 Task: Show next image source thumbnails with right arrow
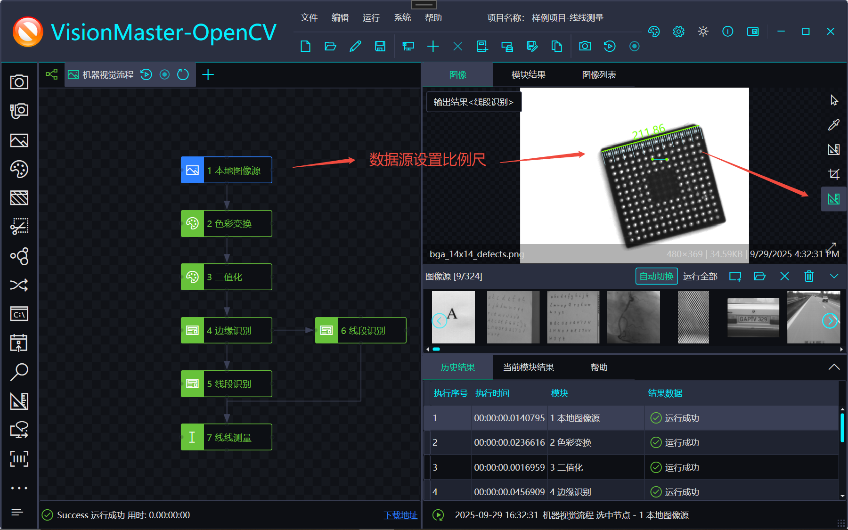pyautogui.click(x=830, y=321)
